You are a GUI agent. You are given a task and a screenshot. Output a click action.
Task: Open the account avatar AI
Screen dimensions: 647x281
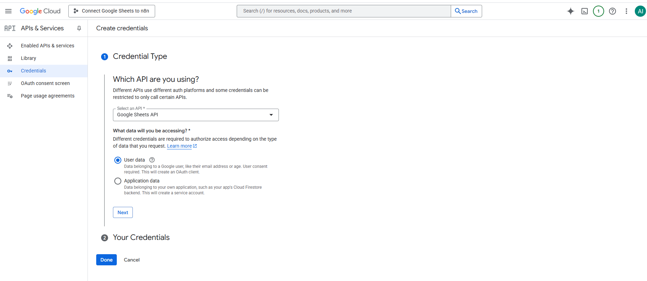pos(640,11)
